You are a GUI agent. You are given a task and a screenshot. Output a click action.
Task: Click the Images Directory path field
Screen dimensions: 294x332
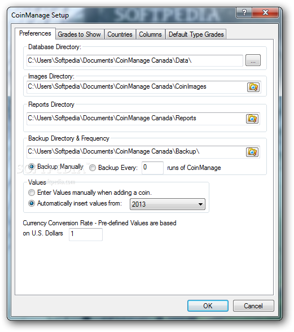137,87
